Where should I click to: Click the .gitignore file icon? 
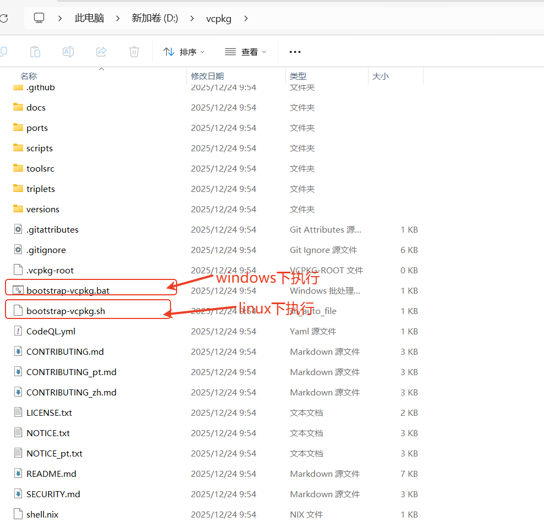point(18,250)
